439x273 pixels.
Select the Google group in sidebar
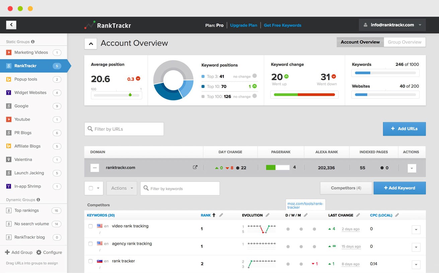pos(33,106)
